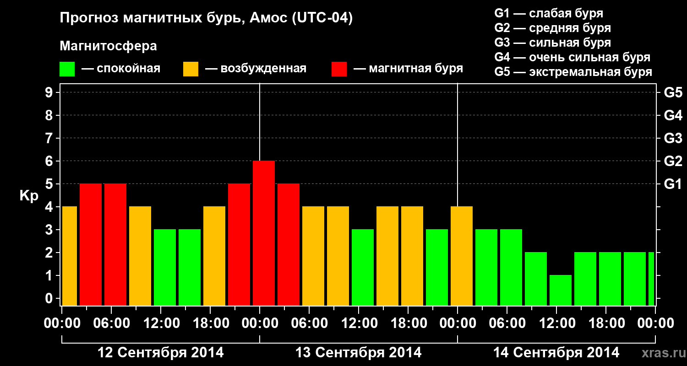Click the G4 tick label on the right axis

673,115
